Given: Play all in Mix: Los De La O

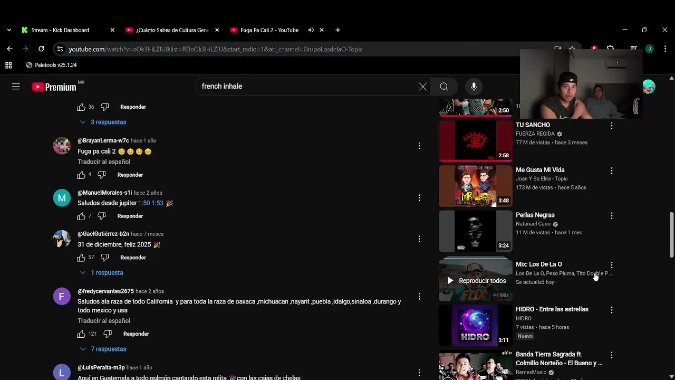Looking at the screenshot, I should 476,281.
